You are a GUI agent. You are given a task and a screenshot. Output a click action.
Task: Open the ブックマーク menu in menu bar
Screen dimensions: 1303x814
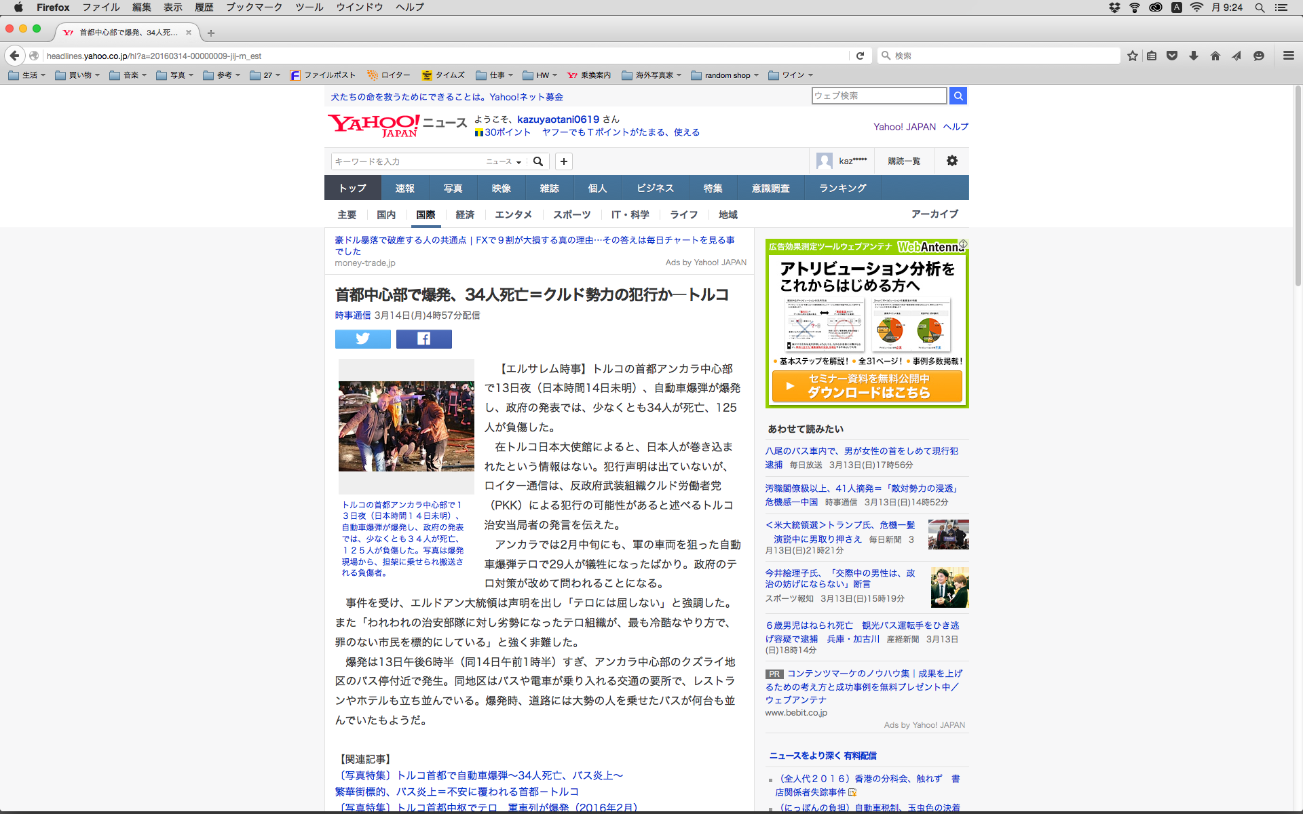click(x=254, y=7)
